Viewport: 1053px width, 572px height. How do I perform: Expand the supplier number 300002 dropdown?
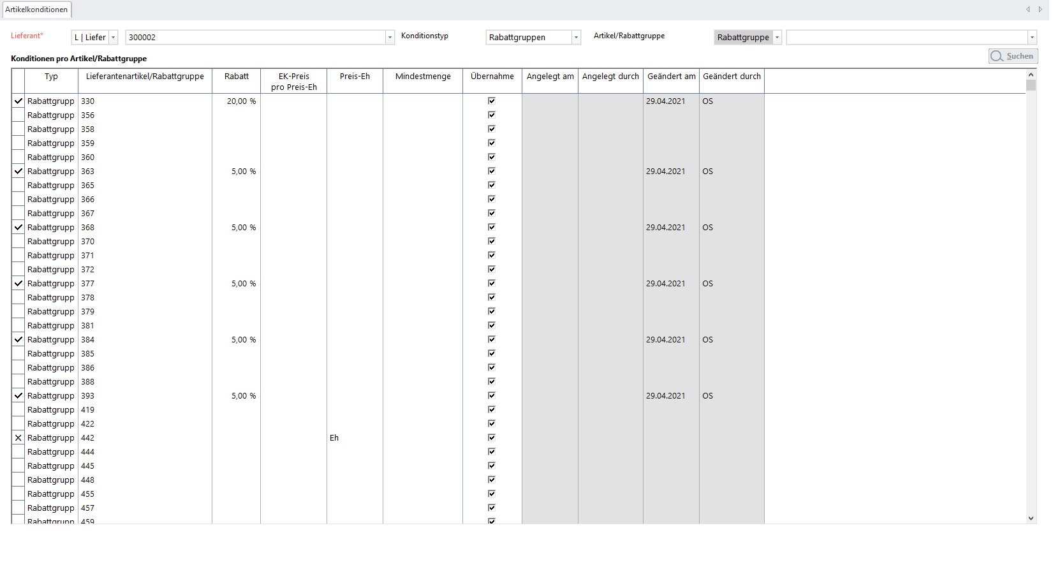point(390,38)
